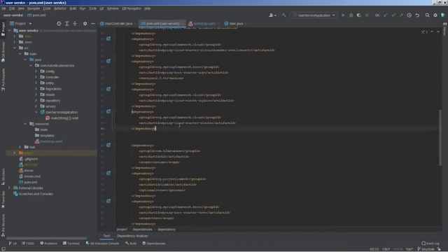Show Git history clock icon

pos(409,15)
